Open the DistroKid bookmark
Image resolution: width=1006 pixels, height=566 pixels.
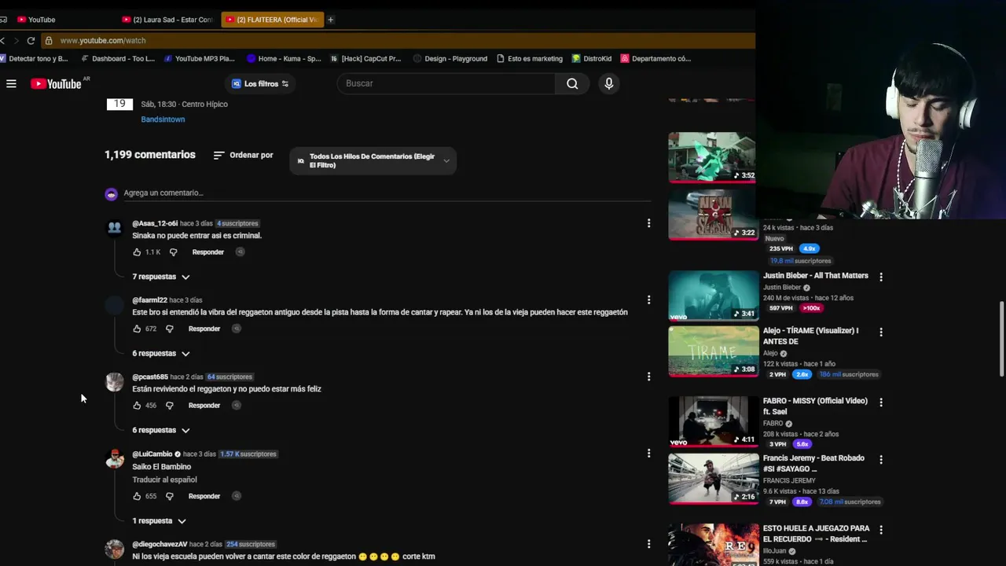point(592,58)
